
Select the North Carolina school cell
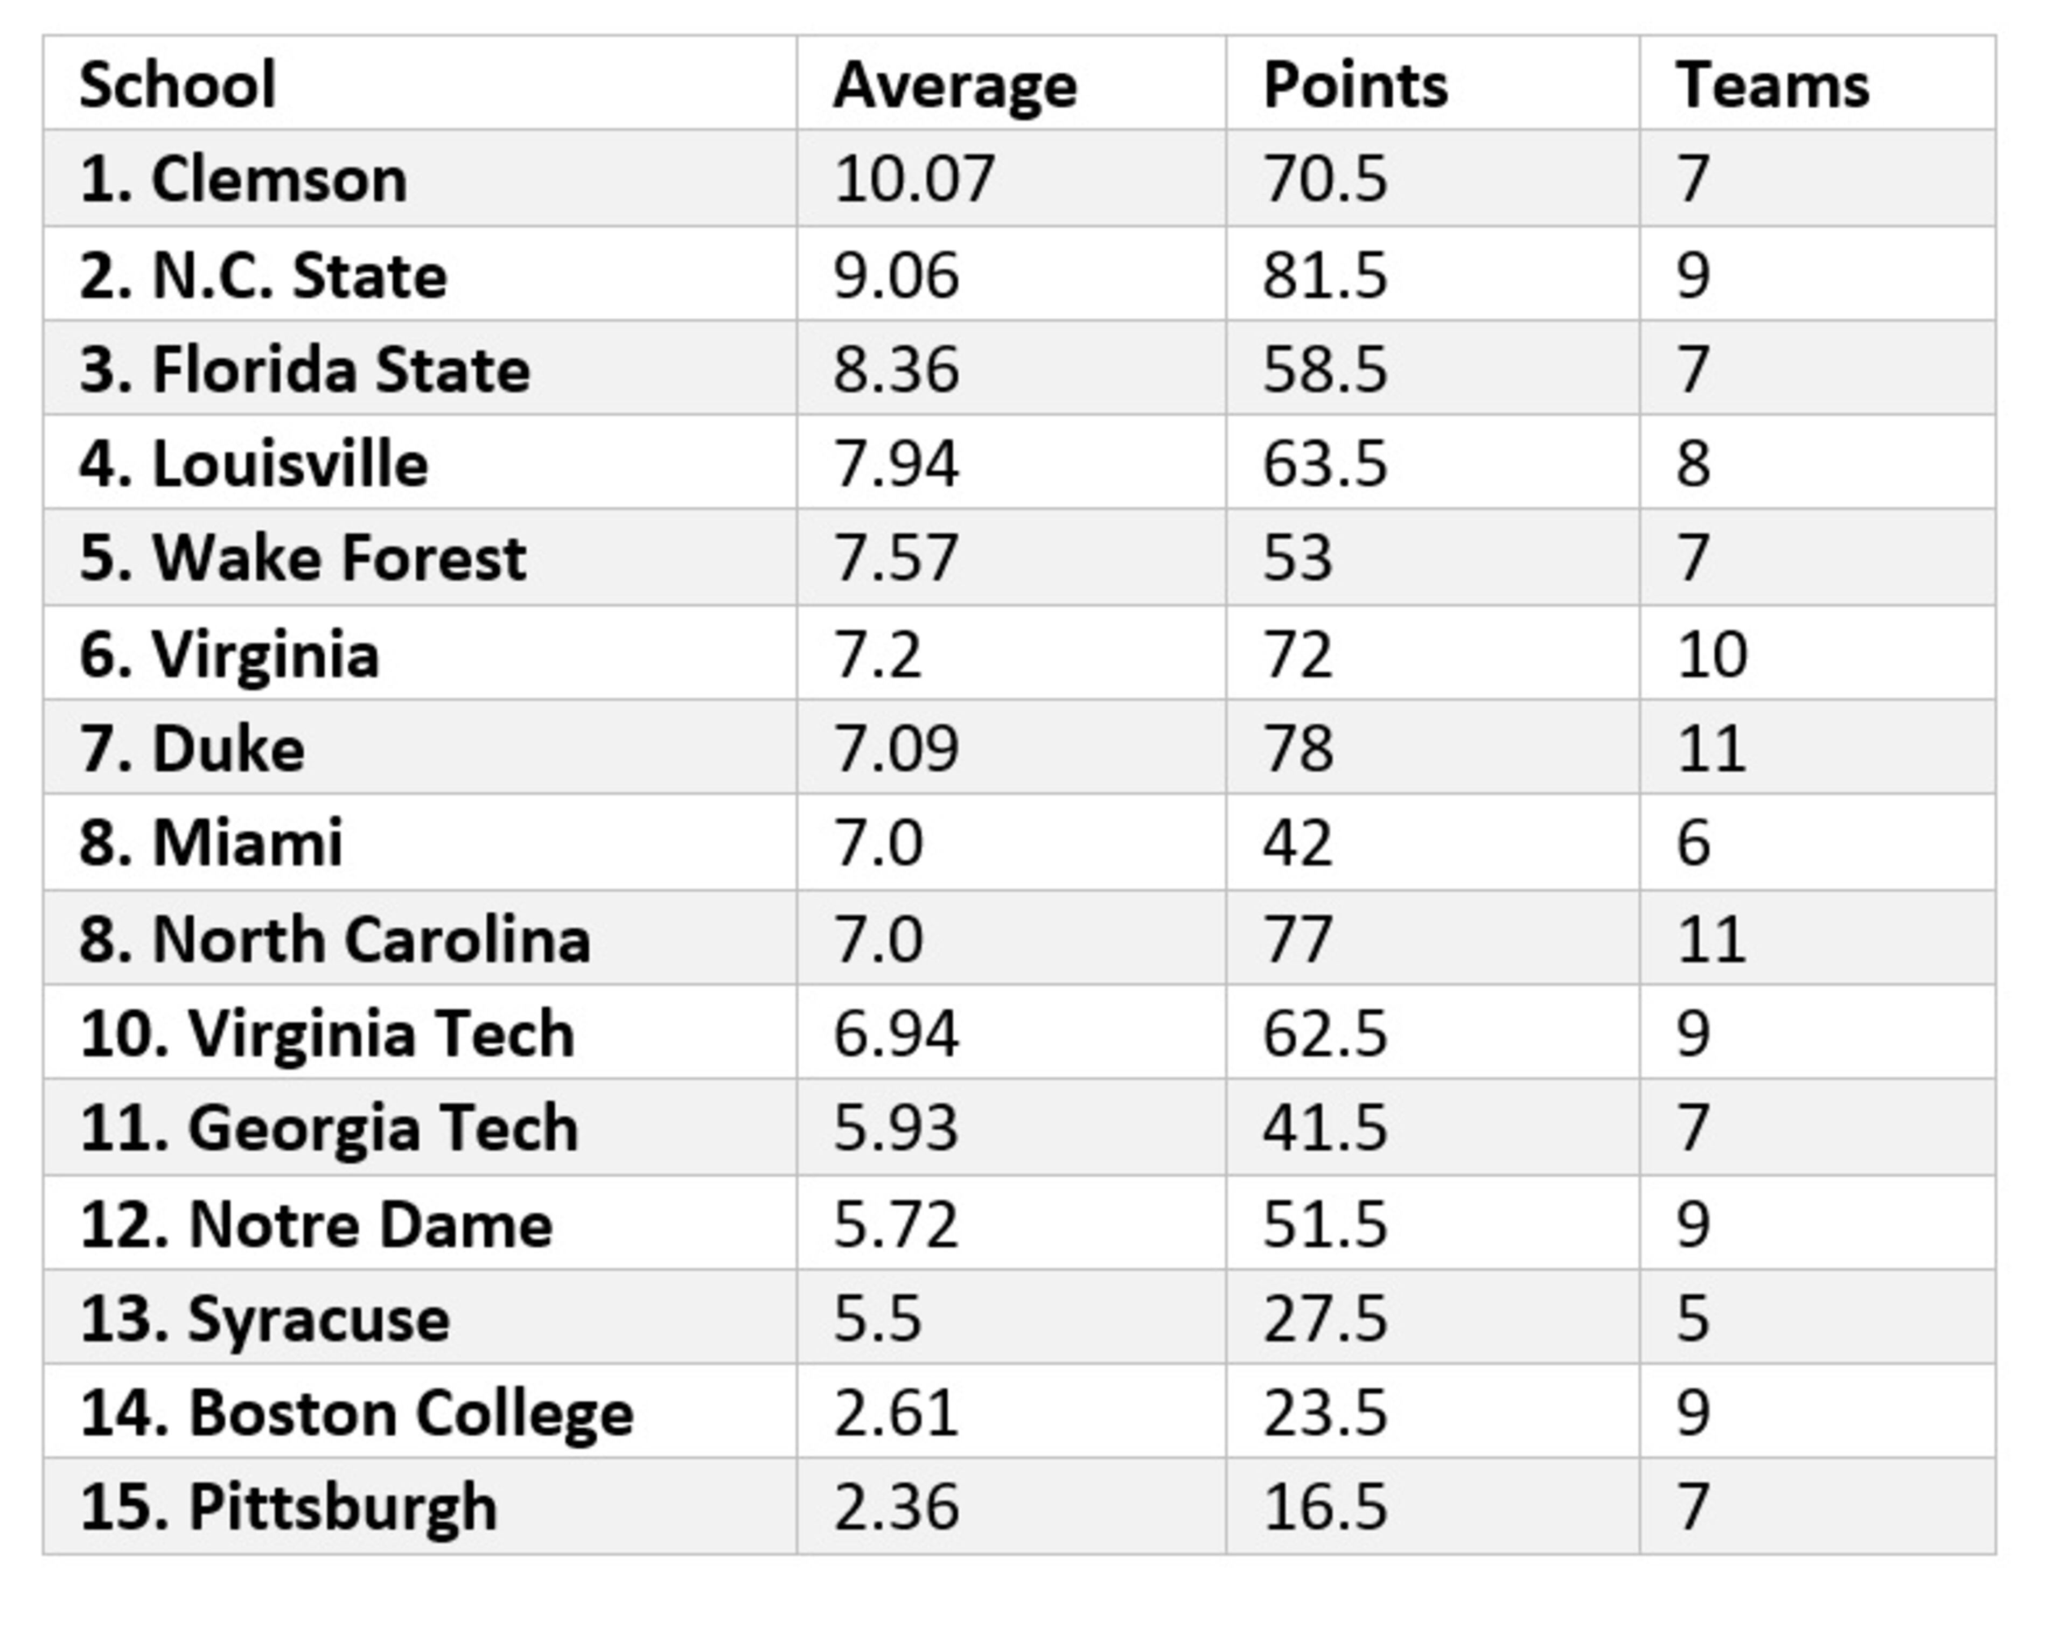pos(335,938)
